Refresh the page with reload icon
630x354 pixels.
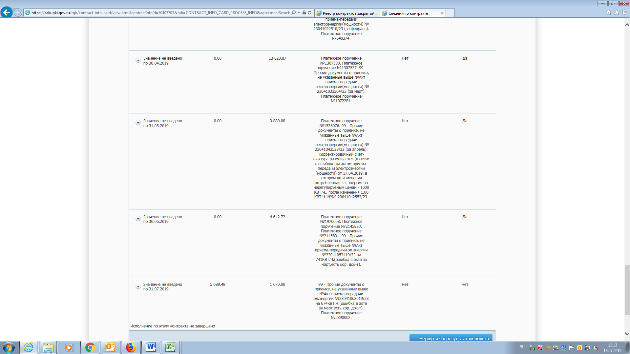pos(309,13)
